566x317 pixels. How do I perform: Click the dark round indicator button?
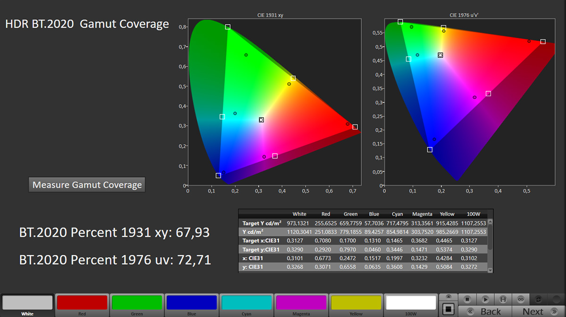[556, 299]
